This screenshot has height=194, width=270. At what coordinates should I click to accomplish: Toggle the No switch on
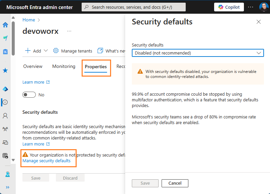click(x=29, y=95)
